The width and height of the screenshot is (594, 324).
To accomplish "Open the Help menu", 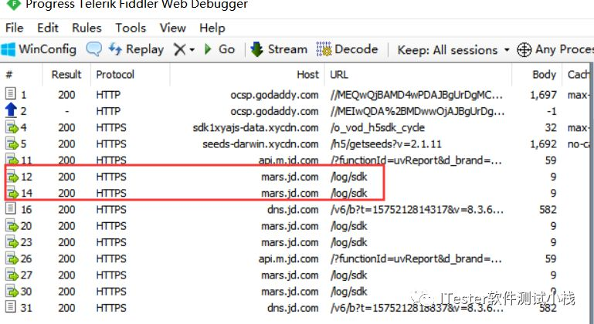I will coord(212,28).
